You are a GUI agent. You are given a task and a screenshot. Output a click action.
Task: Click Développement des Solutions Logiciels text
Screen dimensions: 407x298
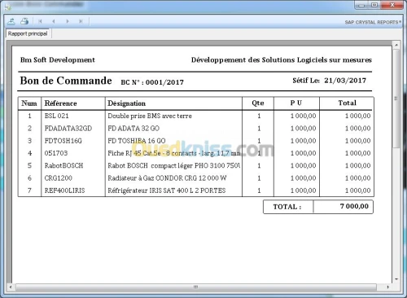point(282,60)
